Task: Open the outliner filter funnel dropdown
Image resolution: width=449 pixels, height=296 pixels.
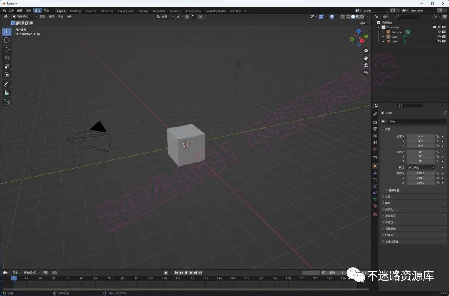Action: point(437,17)
